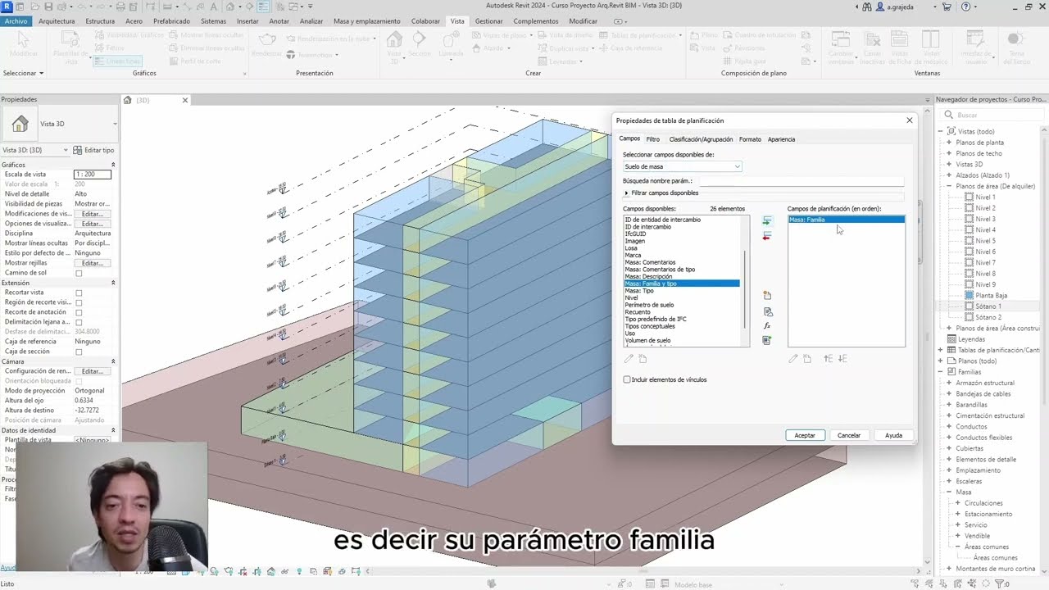Expand the Vistas 3D tree node
Viewport: 1049px width, 590px height.
click(x=949, y=164)
